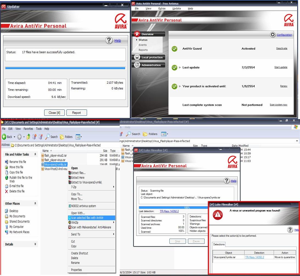This screenshot has width=300, height=276.
Task: Choose Scan selected files with AntiVir
Action: tap(92, 218)
